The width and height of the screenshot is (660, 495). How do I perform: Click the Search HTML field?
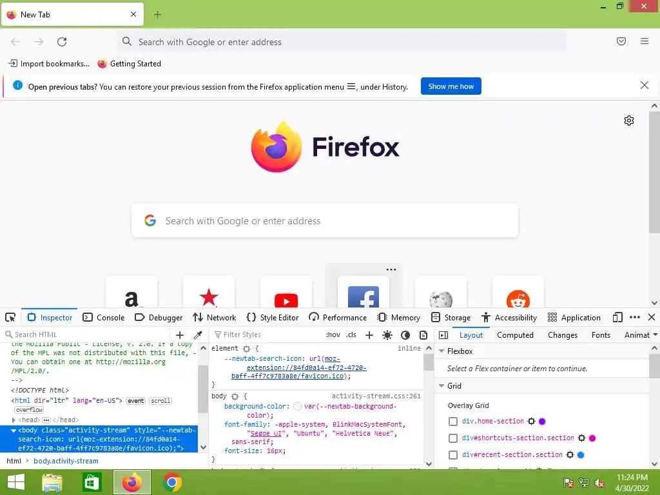click(87, 335)
